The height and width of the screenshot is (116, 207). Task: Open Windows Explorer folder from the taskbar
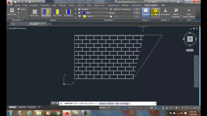coord(39,113)
